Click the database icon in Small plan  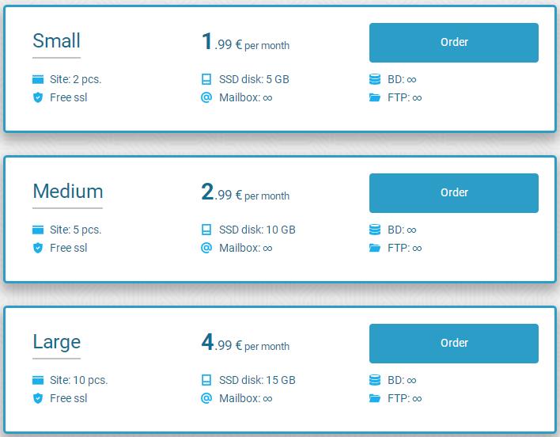click(x=375, y=79)
